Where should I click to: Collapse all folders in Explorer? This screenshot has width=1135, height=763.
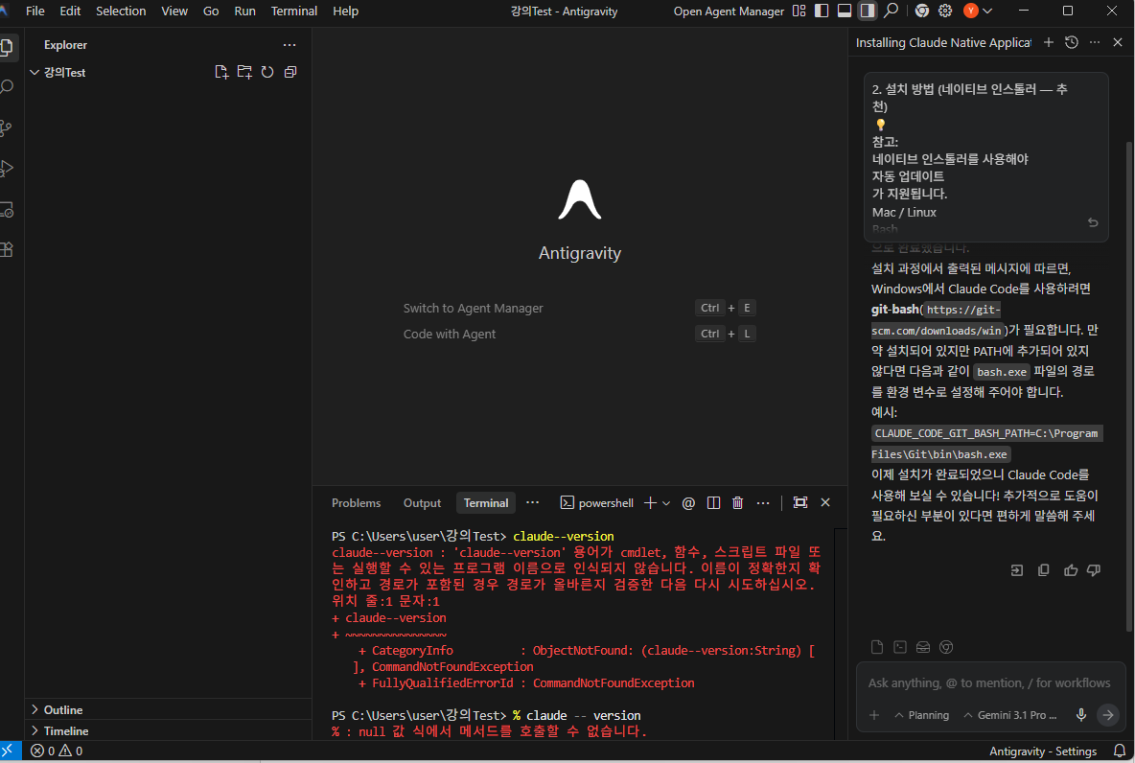click(290, 73)
